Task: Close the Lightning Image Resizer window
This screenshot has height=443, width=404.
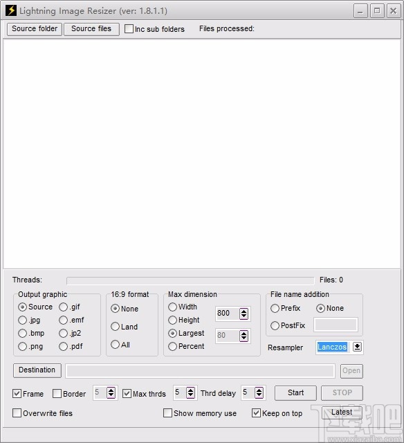Action: pyautogui.click(x=393, y=11)
